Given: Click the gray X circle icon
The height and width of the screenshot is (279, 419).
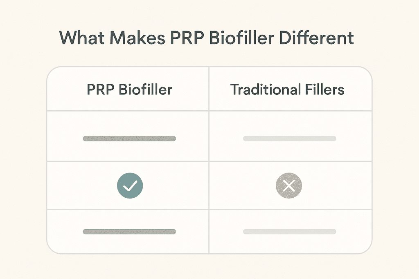Looking at the screenshot, I should click(x=289, y=186).
